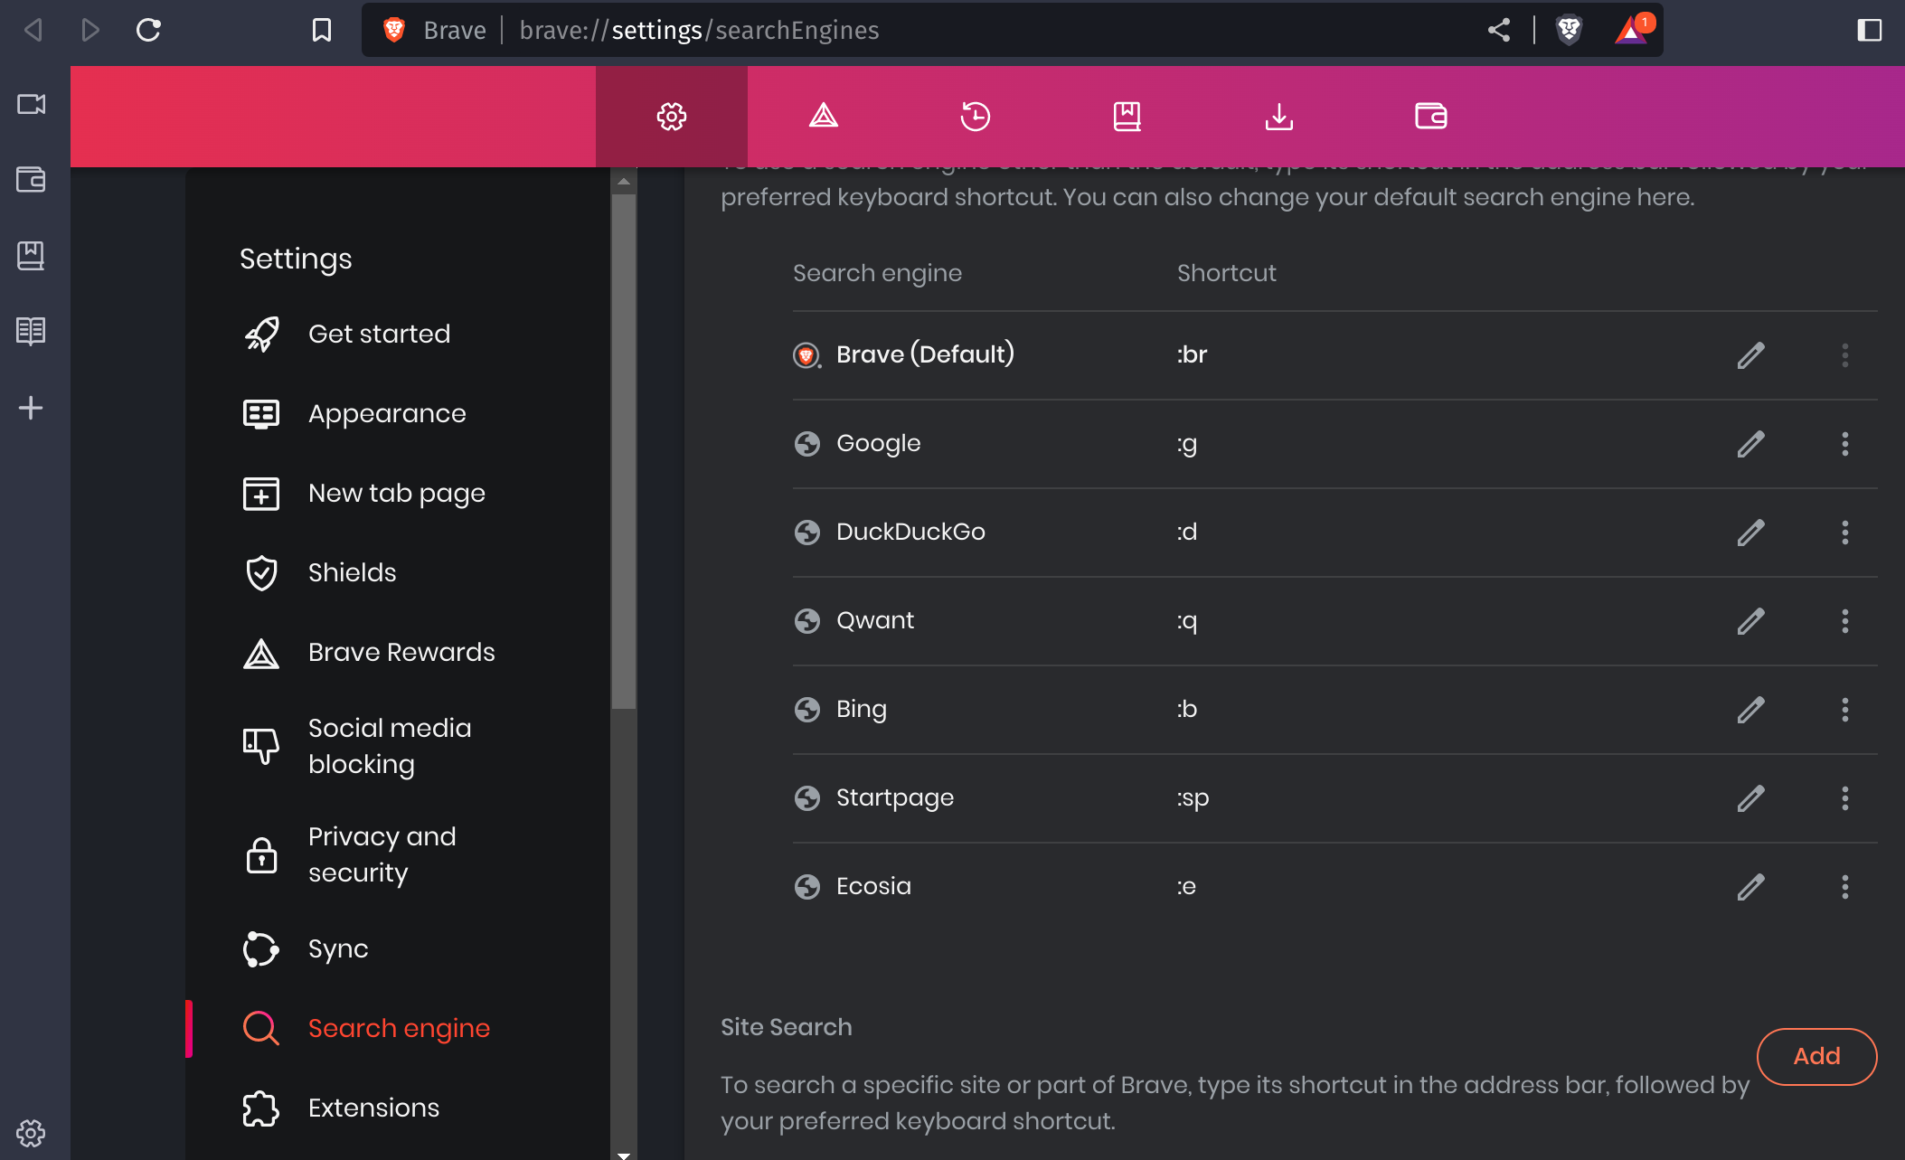Click the Ecosia engine name
Screen dimensions: 1905x1160
click(873, 886)
